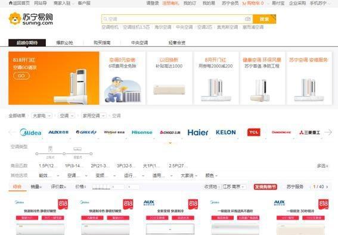Filter by the Changhong brand logo
Viewport: 338px width, 235px height.
(281, 132)
